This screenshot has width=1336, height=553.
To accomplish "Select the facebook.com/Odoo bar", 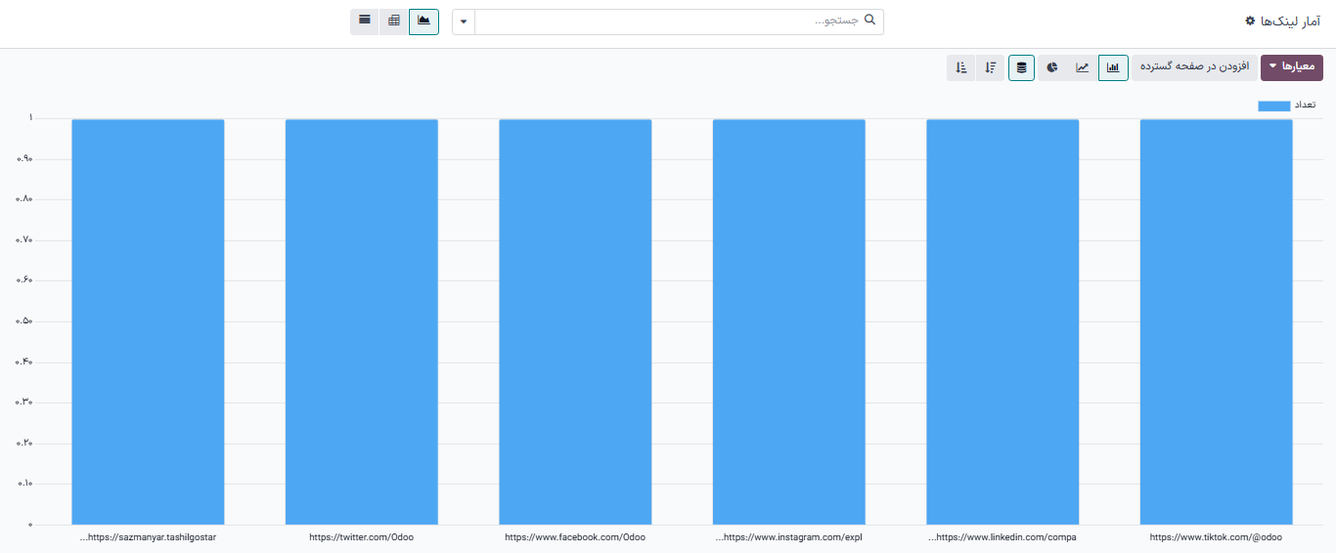I will click(575, 320).
